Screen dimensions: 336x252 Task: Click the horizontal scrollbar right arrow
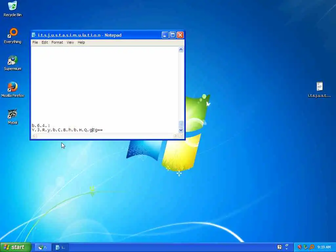point(176,136)
